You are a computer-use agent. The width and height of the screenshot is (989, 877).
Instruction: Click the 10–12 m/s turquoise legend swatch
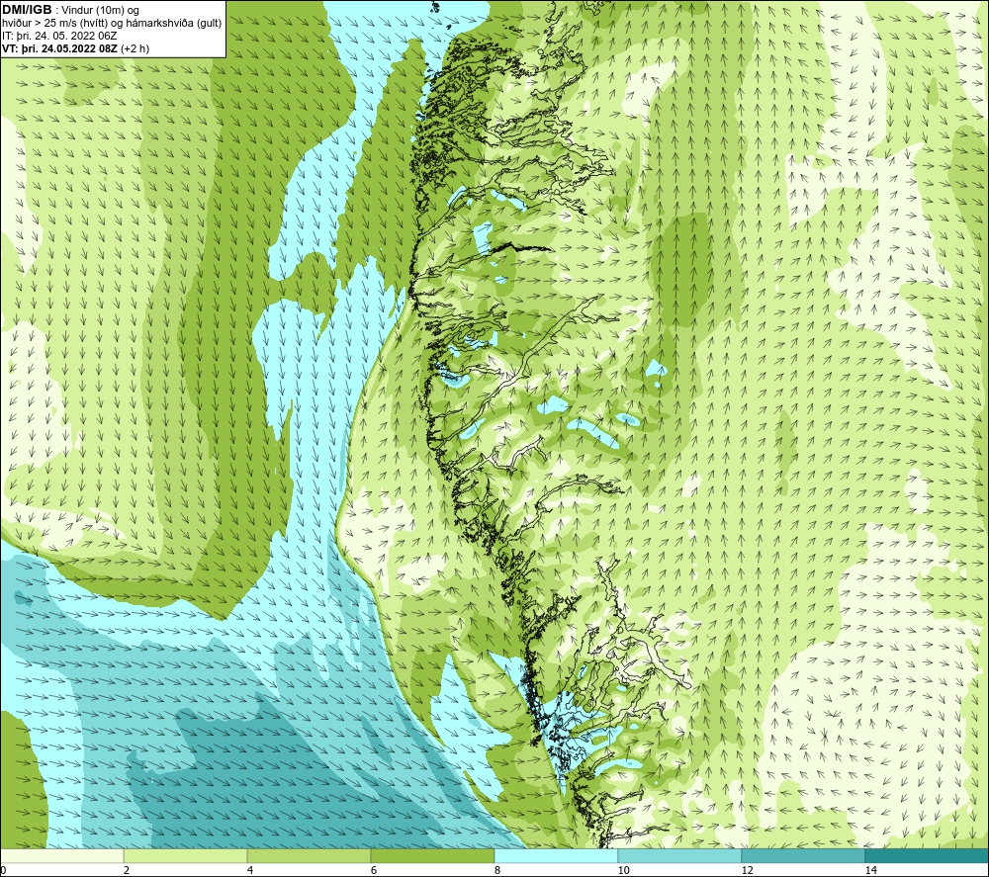[x=680, y=855]
